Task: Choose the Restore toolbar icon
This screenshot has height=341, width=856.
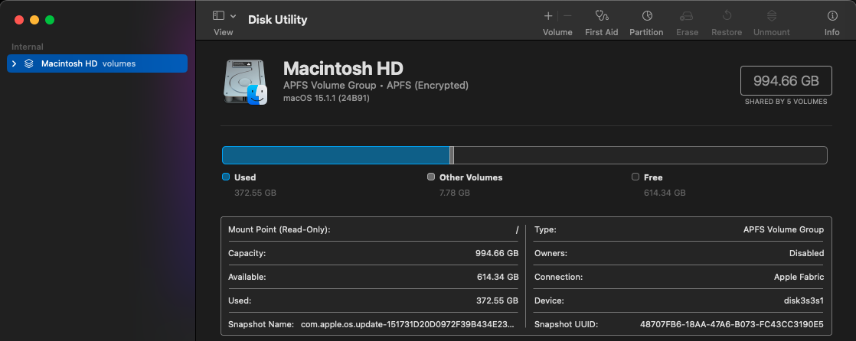Action: click(727, 16)
